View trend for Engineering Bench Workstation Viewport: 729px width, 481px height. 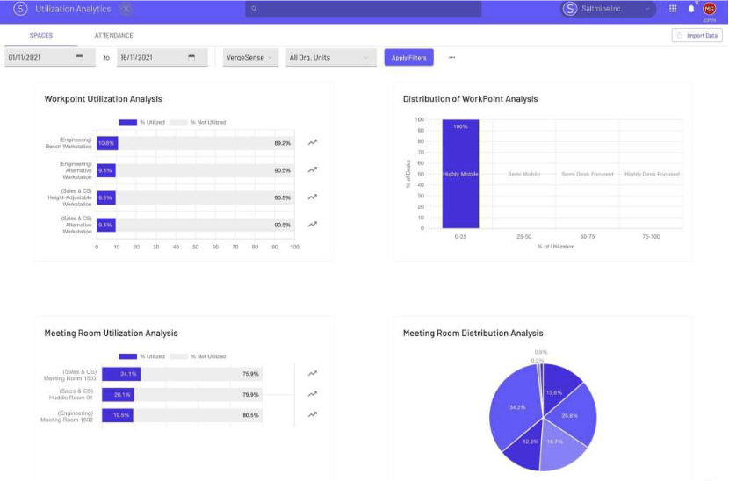tap(312, 142)
